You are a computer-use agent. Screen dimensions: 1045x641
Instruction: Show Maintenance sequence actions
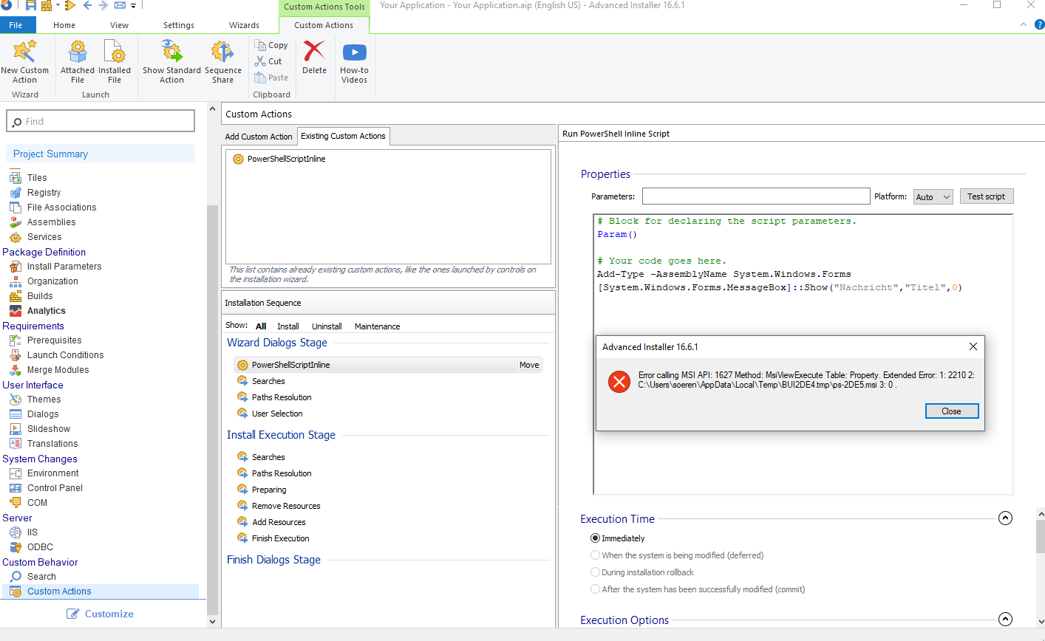[x=377, y=326]
